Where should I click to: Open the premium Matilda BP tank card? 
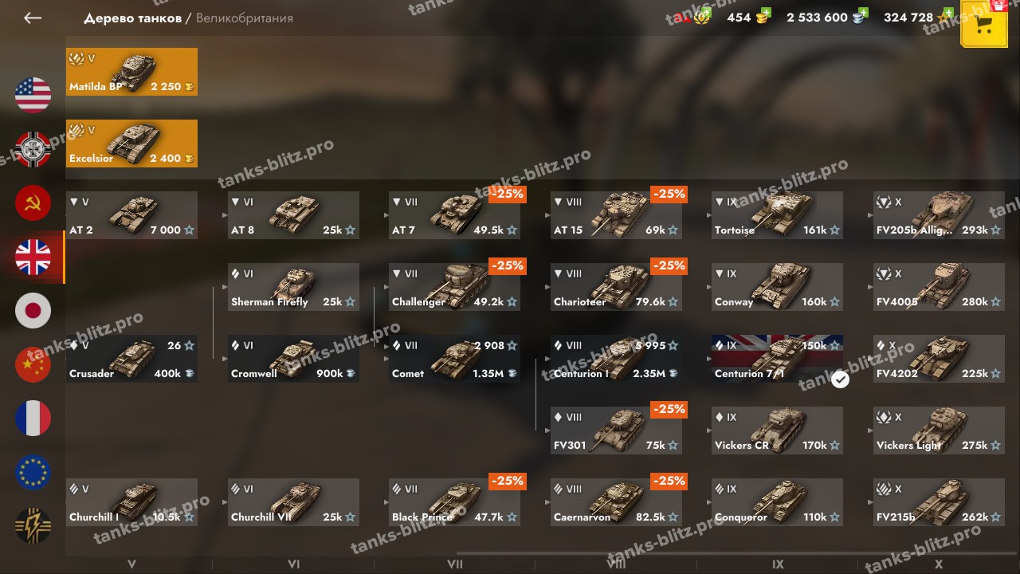click(131, 72)
